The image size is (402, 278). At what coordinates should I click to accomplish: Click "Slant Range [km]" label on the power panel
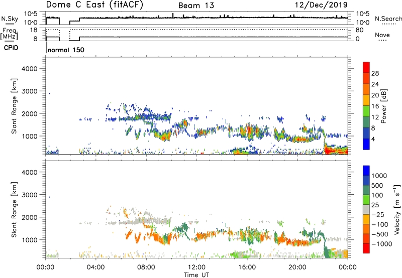click(14, 106)
